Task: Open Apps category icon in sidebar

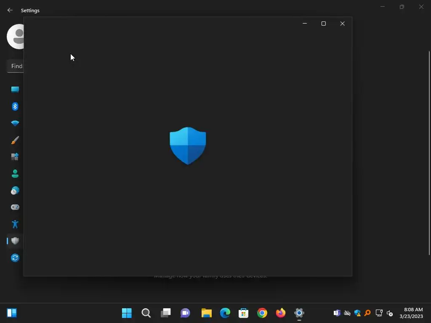Action: point(15,157)
